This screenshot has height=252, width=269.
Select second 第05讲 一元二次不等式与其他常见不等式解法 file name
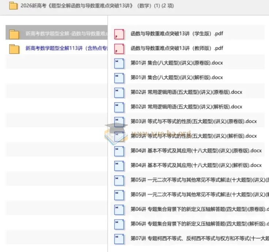click(200, 195)
